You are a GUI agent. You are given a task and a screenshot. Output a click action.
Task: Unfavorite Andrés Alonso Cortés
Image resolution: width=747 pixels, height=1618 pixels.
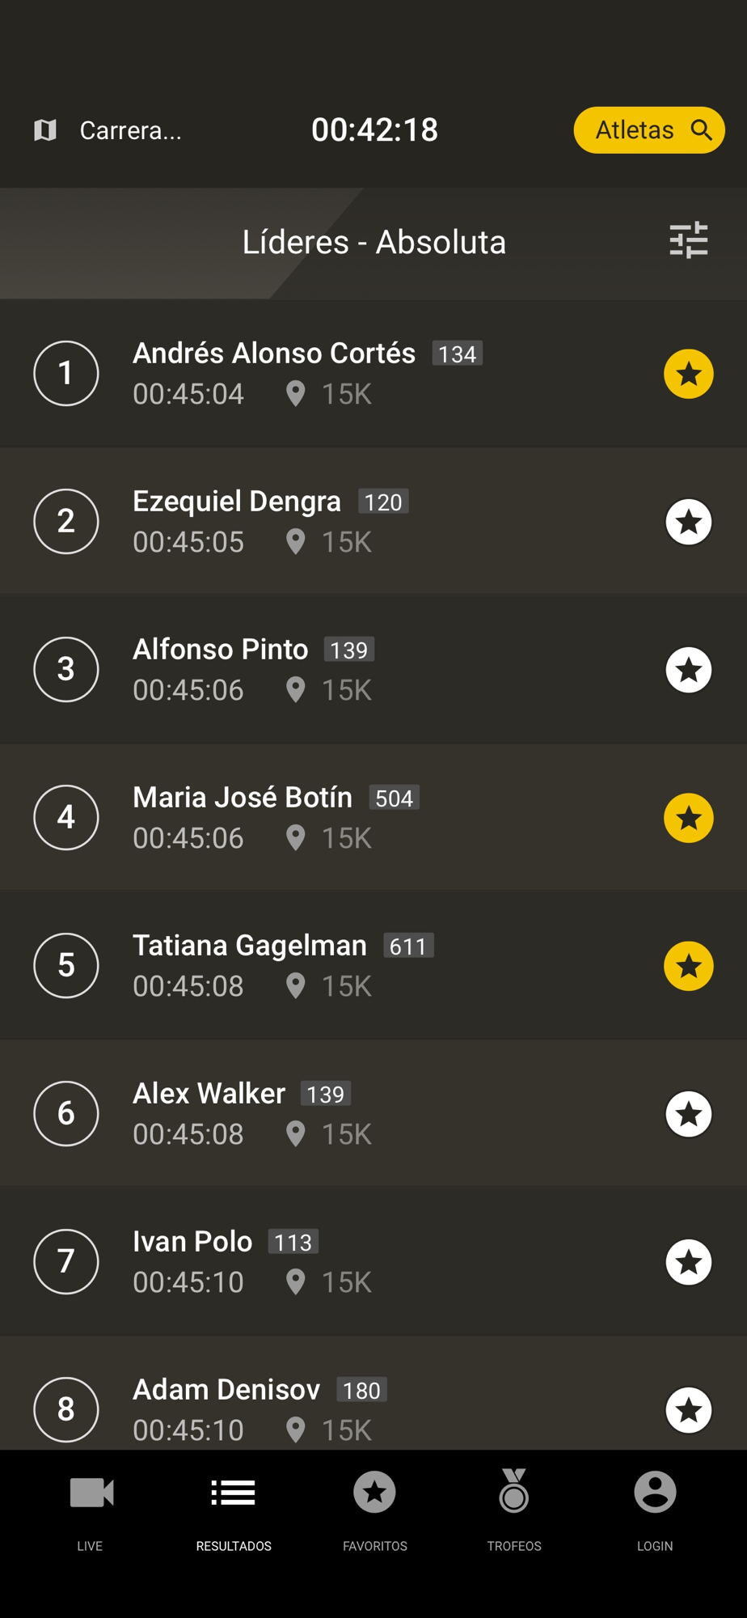pyautogui.click(x=689, y=374)
